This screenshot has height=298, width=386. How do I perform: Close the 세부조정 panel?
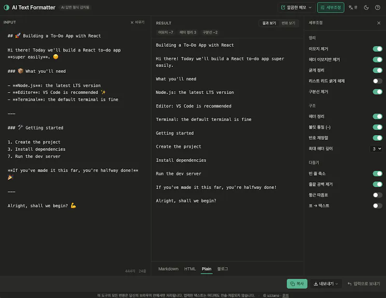(x=379, y=23)
